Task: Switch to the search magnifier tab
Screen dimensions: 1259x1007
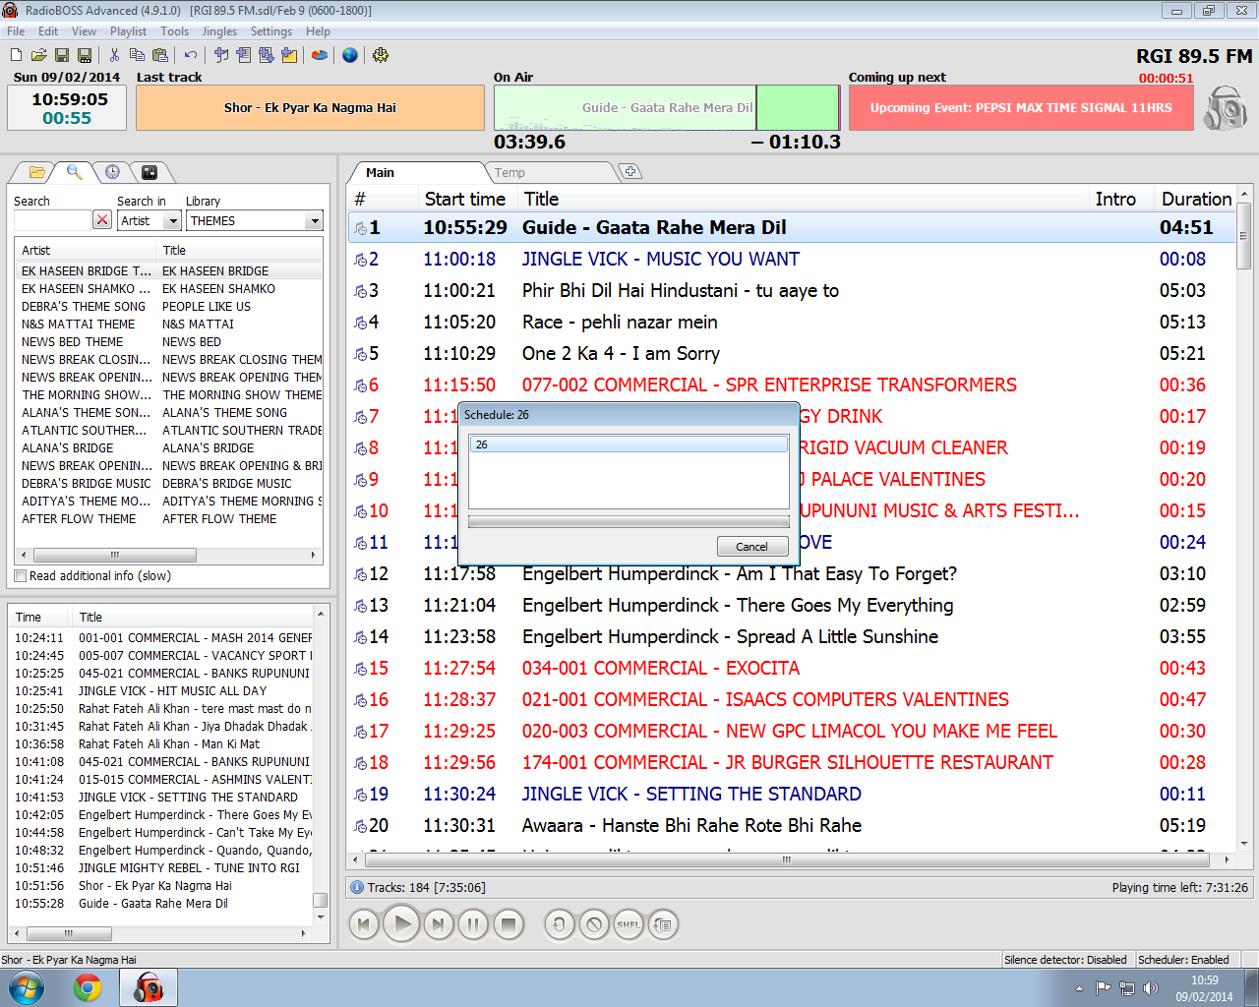Action: click(74, 172)
